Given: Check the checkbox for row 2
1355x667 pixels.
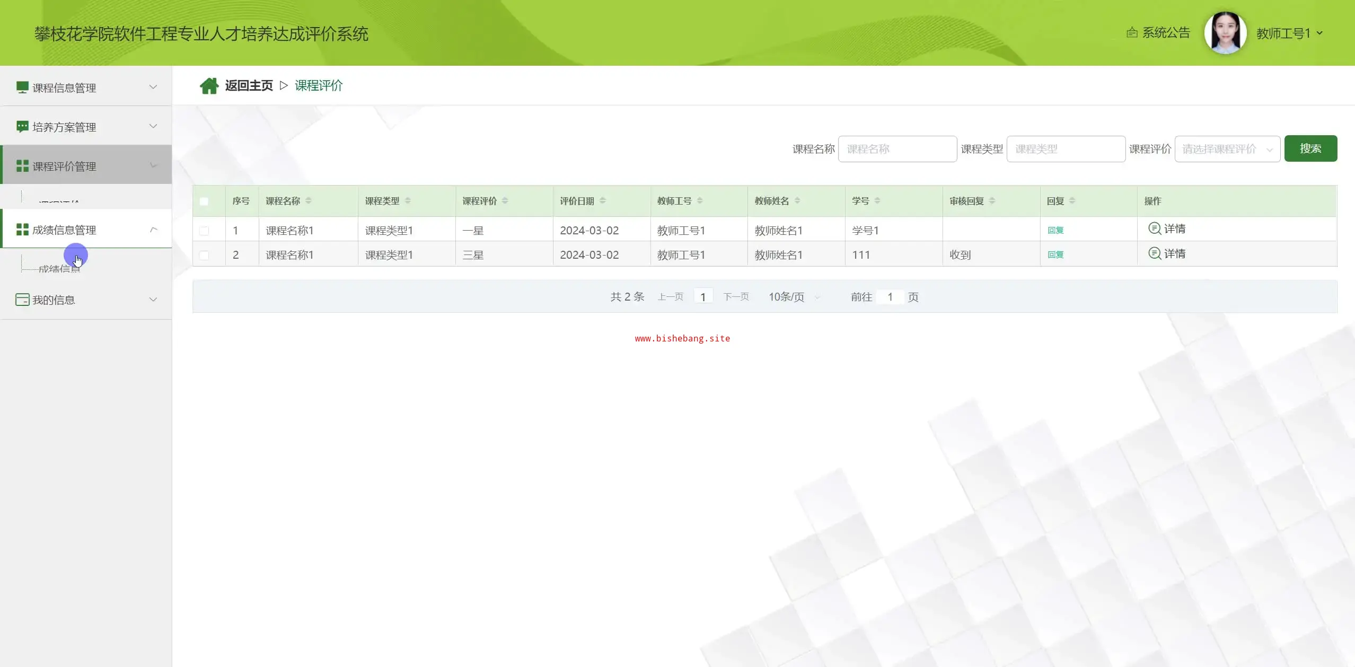Looking at the screenshot, I should click(x=204, y=255).
